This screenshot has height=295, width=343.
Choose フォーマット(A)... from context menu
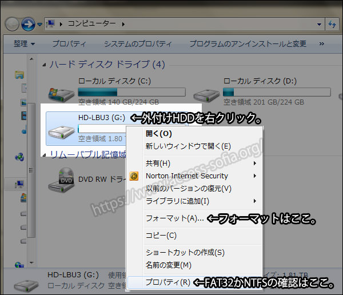[174, 218]
